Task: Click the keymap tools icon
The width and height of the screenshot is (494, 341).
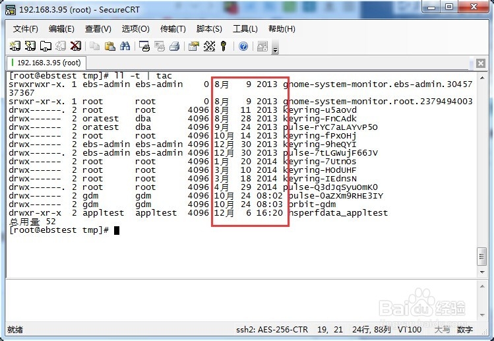Action: [209, 46]
